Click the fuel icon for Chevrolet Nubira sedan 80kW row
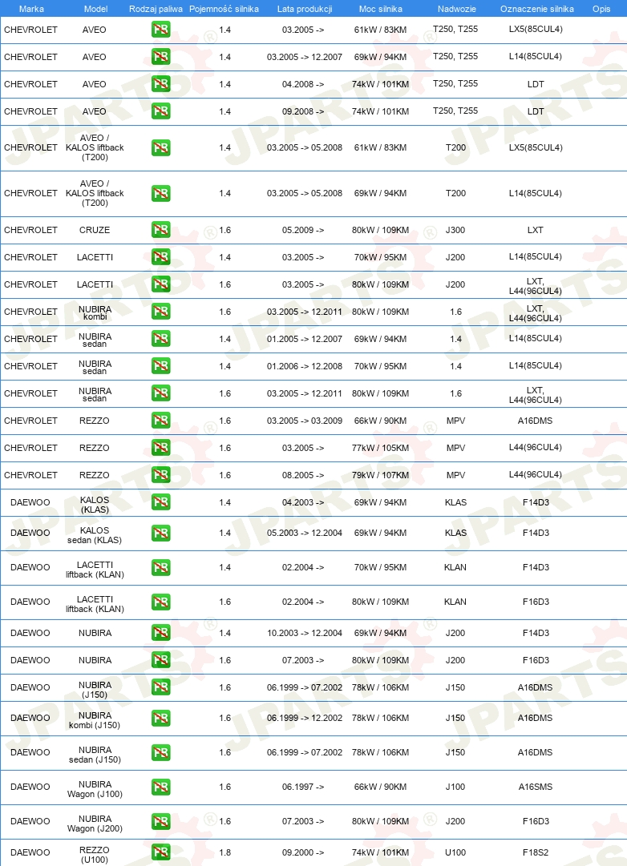This screenshot has width=627, height=866. coord(161,393)
